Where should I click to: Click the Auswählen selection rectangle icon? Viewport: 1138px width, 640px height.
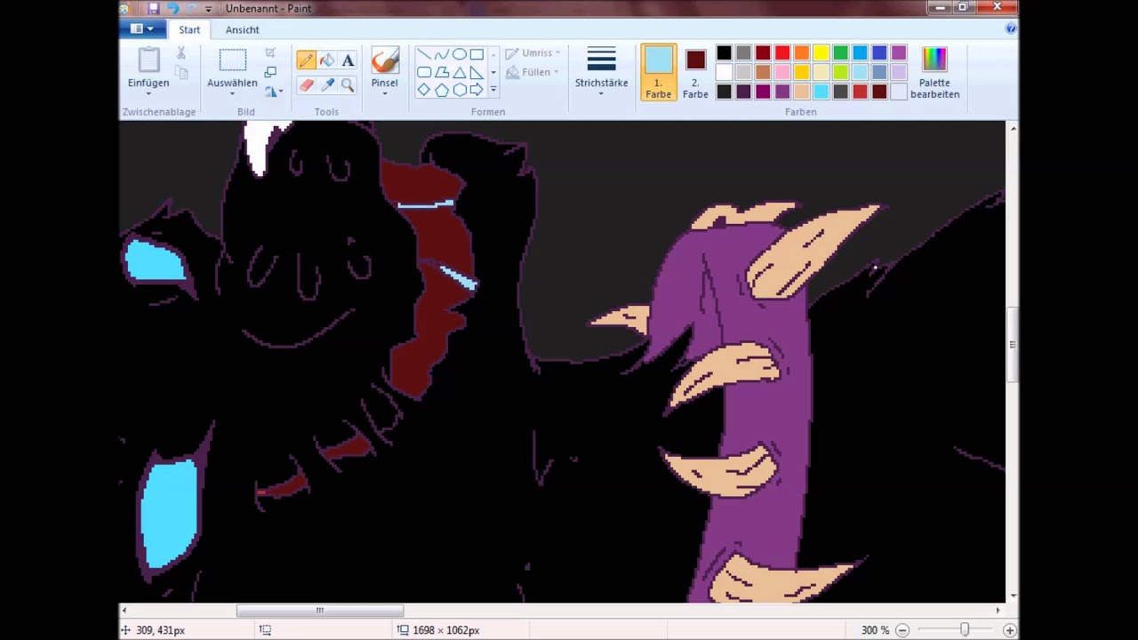point(232,60)
